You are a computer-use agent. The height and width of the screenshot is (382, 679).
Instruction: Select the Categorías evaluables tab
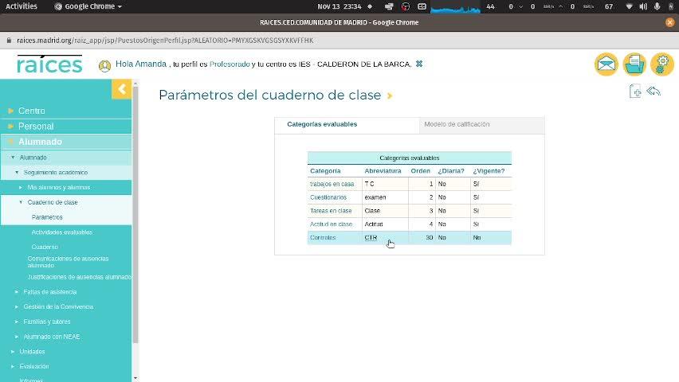point(322,124)
